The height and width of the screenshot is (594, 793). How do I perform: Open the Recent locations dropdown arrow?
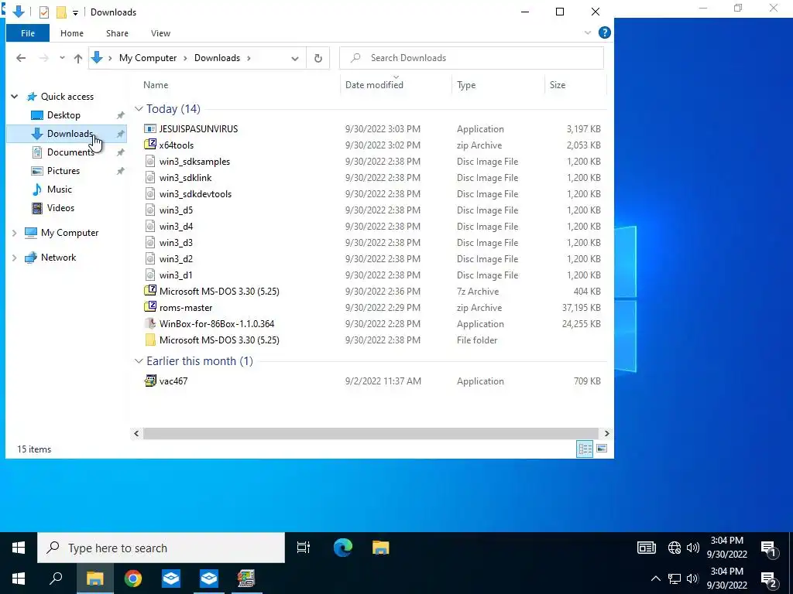pyautogui.click(x=62, y=58)
